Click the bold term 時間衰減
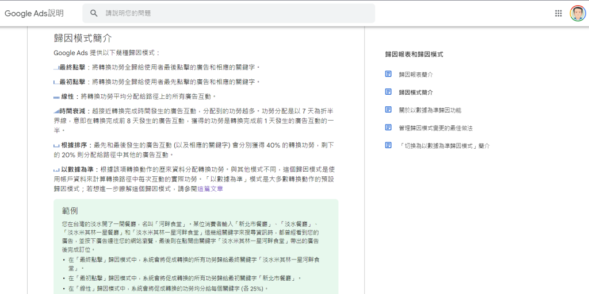The width and height of the screenshot is (589, 294). pyautogui.click(x=72, y=111)
